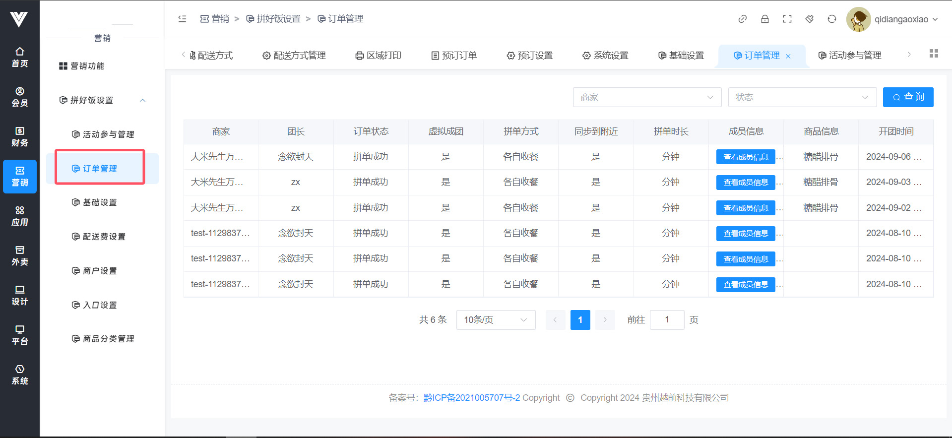Open the 会员 member section in sidebar
The width and height of the screenshot is (952, 438).
tap(20, 97)
